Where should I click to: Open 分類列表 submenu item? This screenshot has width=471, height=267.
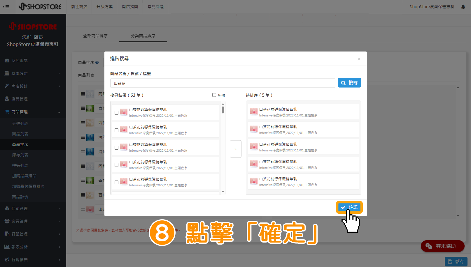coord(33,123)
